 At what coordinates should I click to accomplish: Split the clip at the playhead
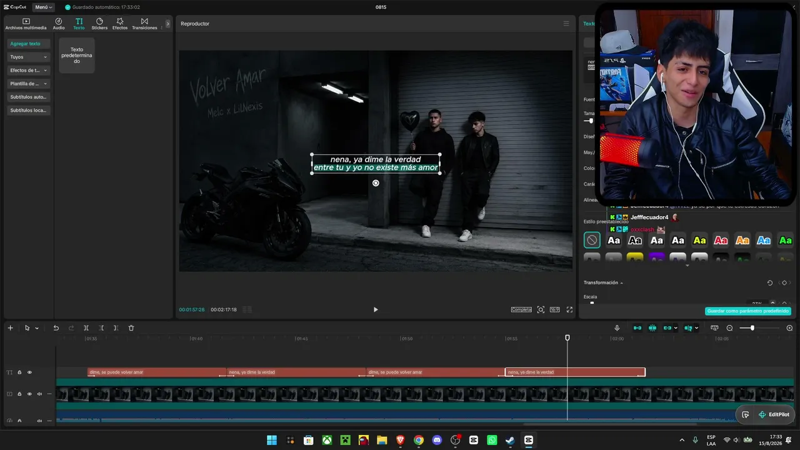pyautogui.click(x=86, y=328)
